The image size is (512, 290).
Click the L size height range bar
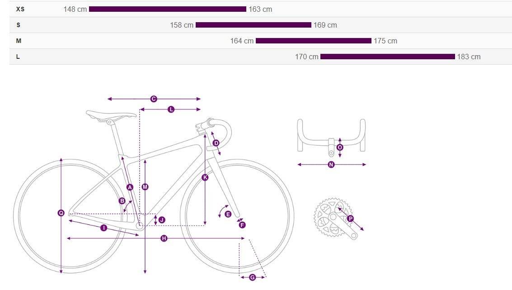[x=388, y=57]
